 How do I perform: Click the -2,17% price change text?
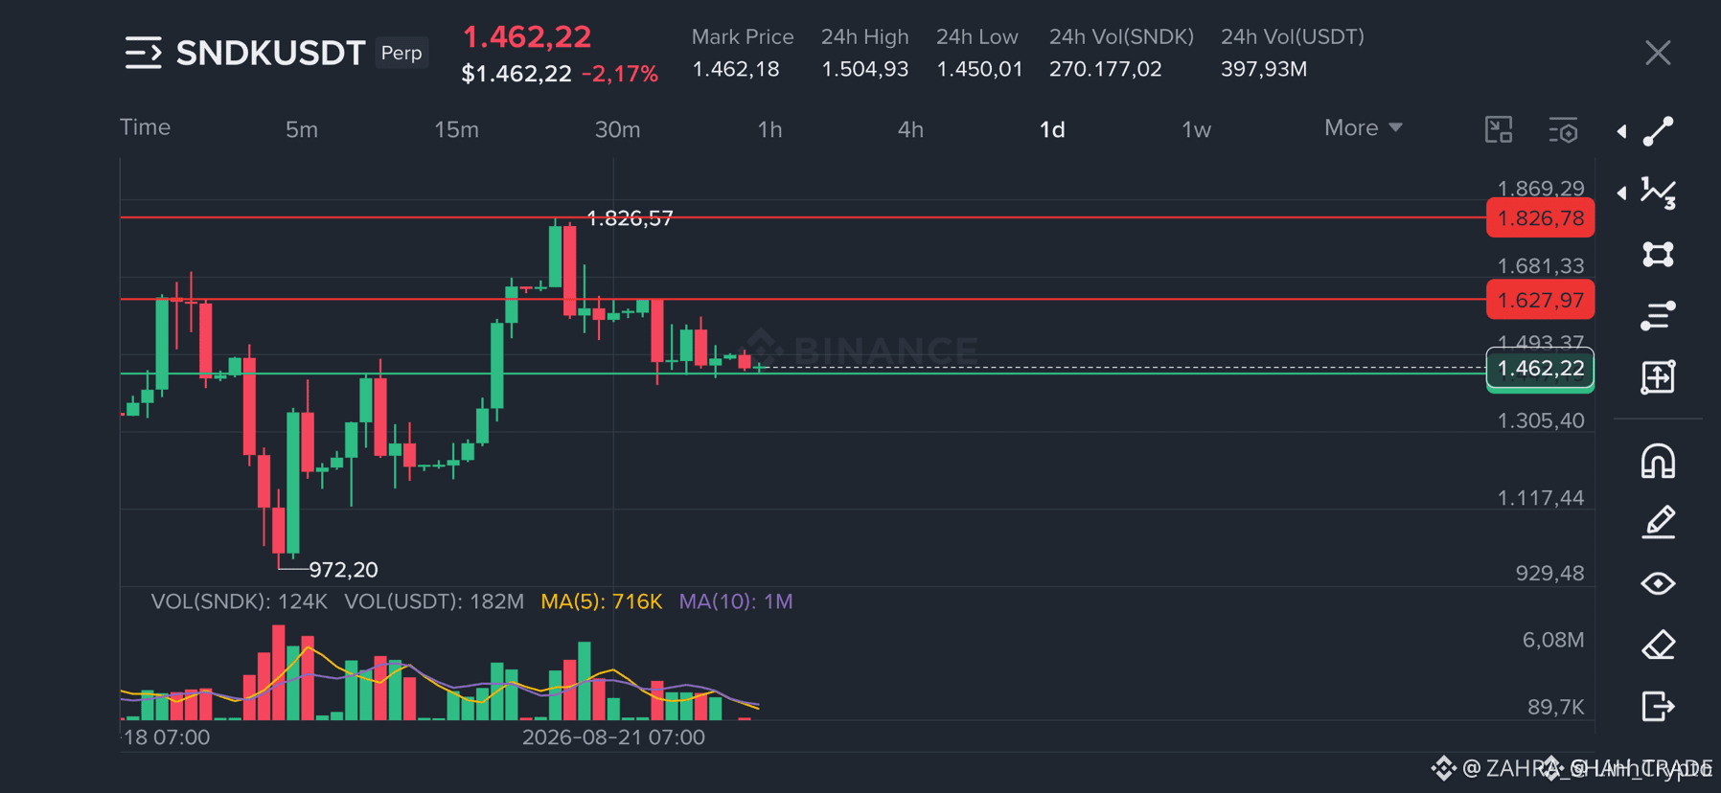(620, 74)
